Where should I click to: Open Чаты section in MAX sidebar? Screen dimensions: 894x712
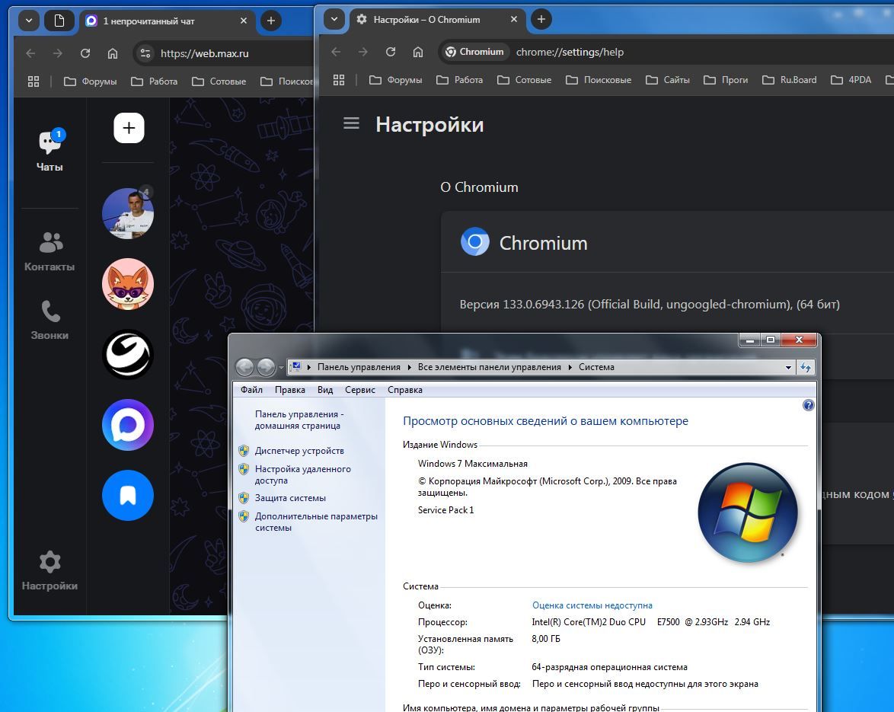(49, 151)
